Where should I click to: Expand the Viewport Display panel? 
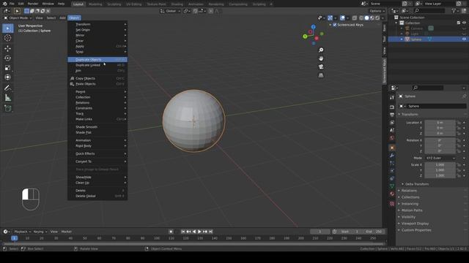tap(415, 224)
